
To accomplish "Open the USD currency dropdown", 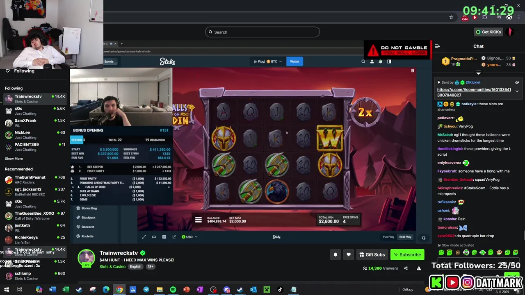I will pyautogui.click(x=189, y=237).
